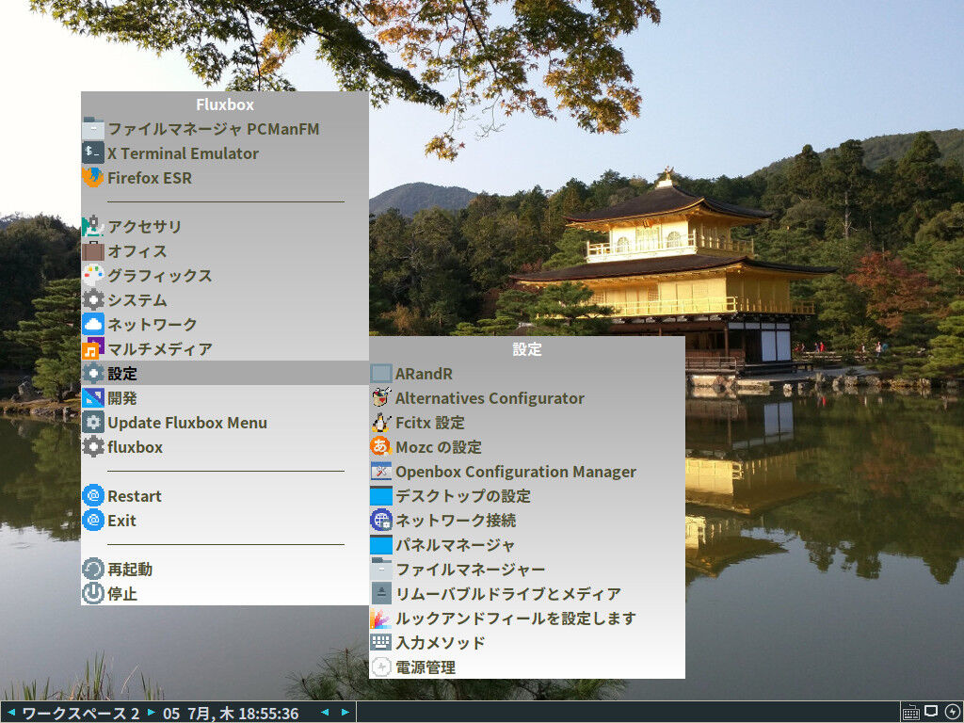Select Update Fluxbox Menu
Screen dimensions: 964x723
225,423
